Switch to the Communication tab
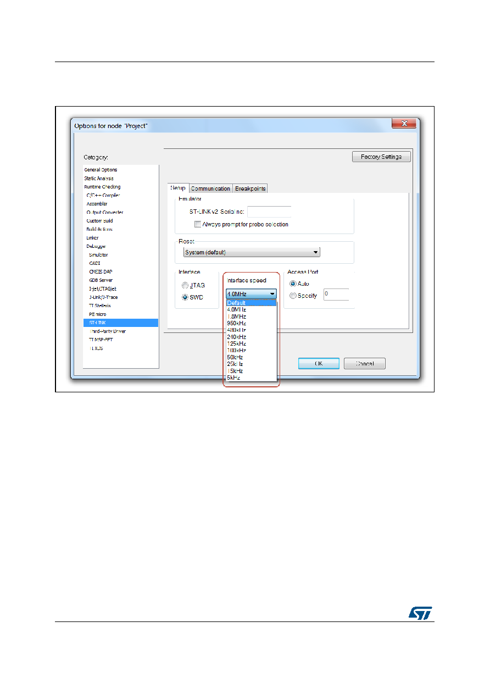490x694 pixels. [211, 188]
